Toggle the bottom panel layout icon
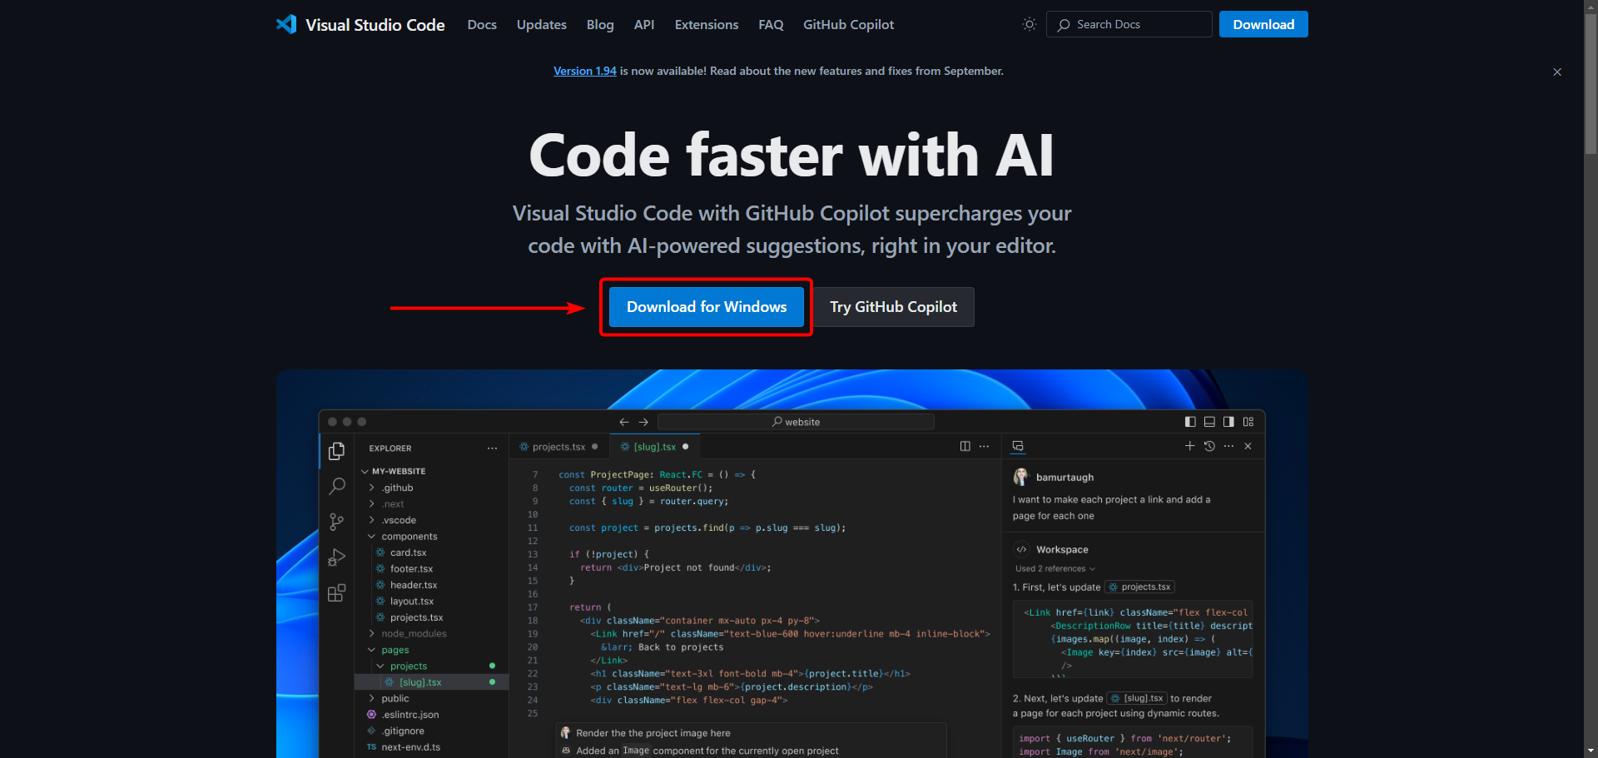The image size is (1598, 758). pyautogui.click(x=1209, y=422)
